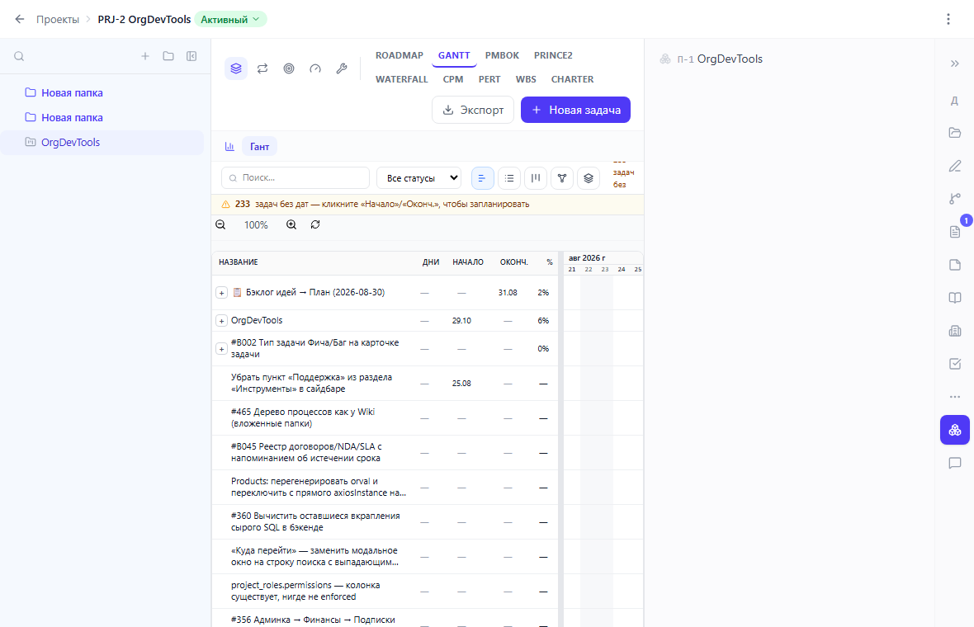Open the git branch icon in right rail

point(955,199)
